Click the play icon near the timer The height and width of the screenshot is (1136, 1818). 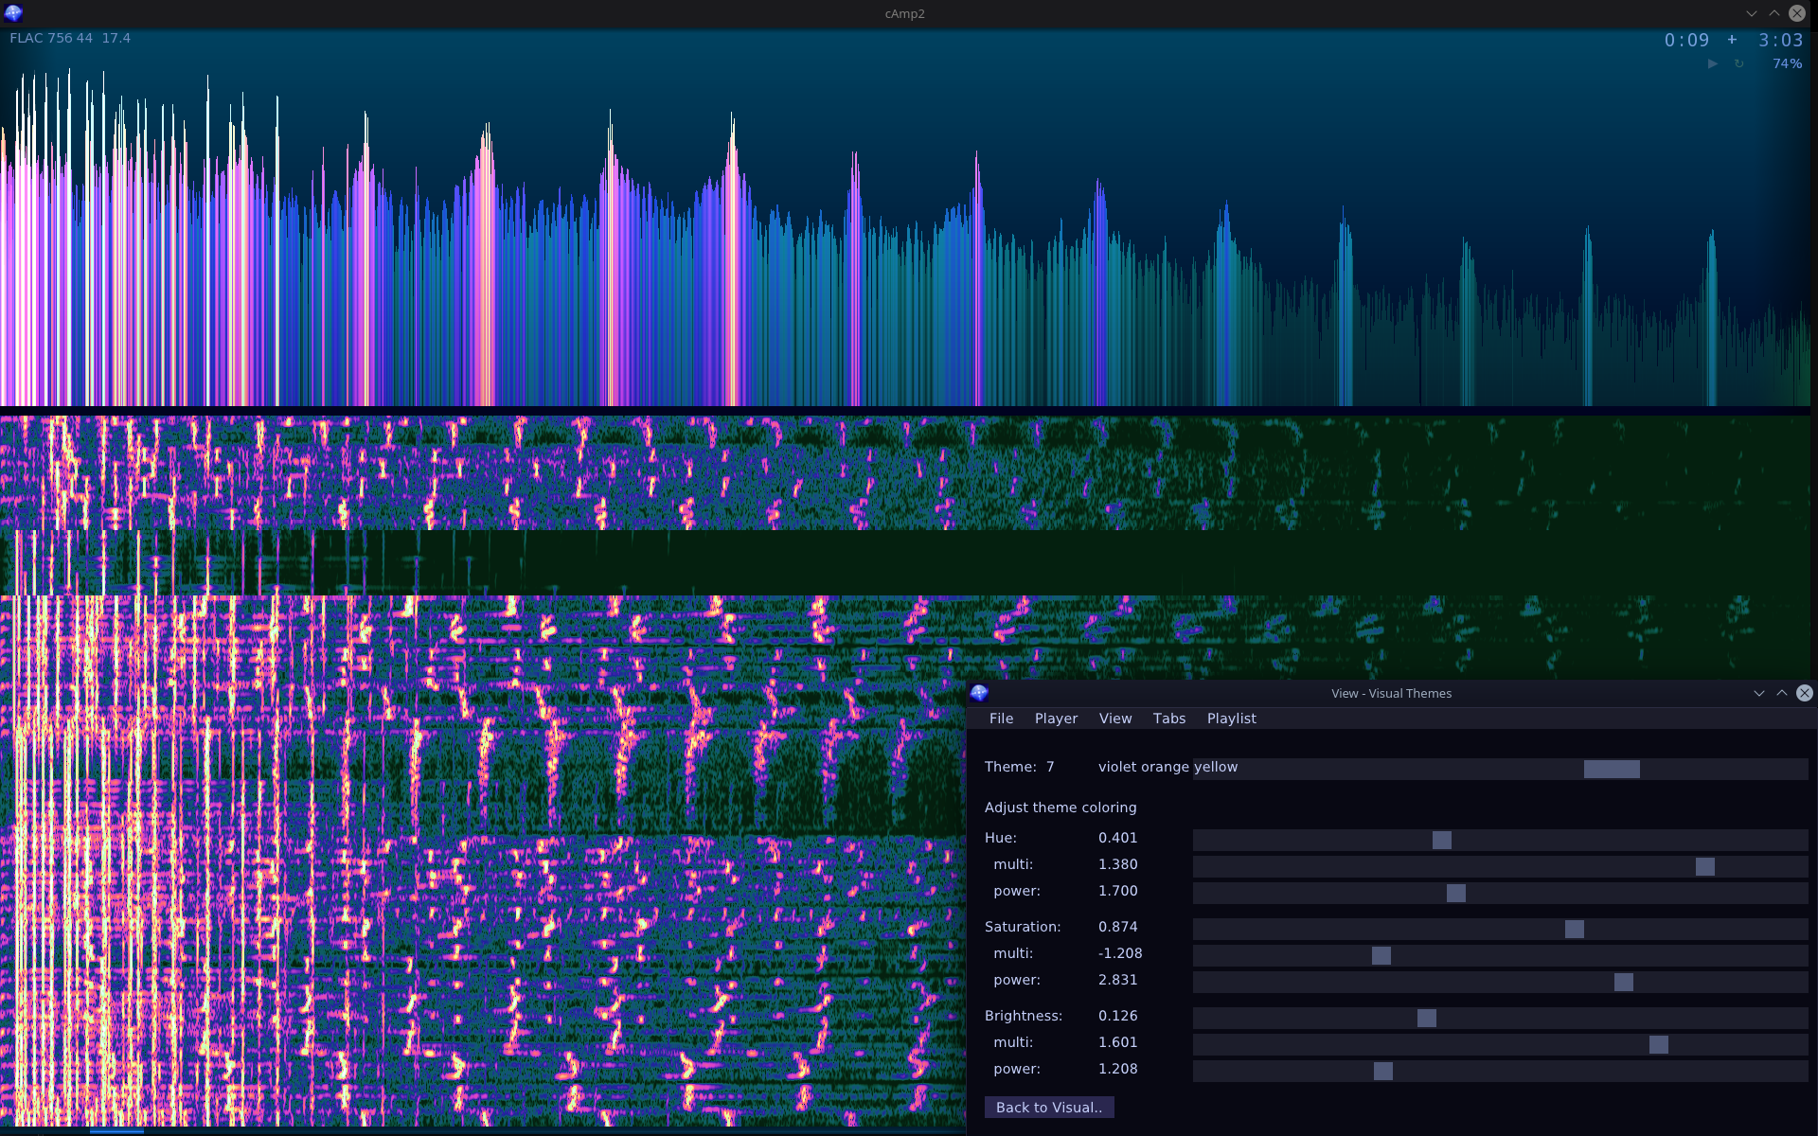coord(1712,63)
